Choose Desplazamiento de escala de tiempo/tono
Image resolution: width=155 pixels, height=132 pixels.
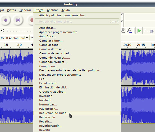coord(77,70)
